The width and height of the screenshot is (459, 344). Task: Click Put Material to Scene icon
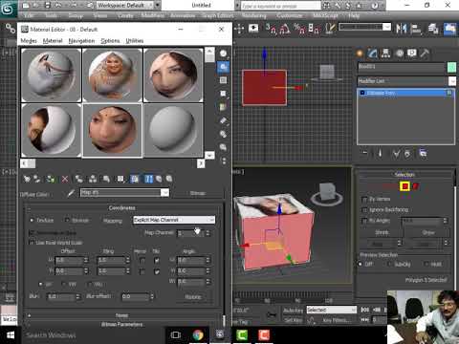coord(37,179)
